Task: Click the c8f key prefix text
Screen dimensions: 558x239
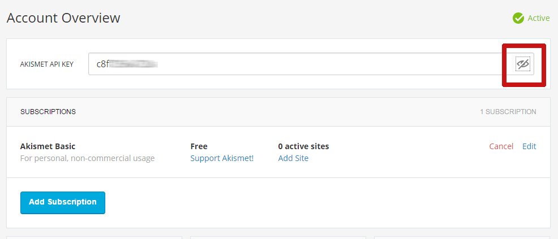Action: tap(102, 64)
